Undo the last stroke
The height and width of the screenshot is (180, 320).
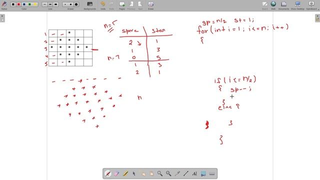pos(103,5)
